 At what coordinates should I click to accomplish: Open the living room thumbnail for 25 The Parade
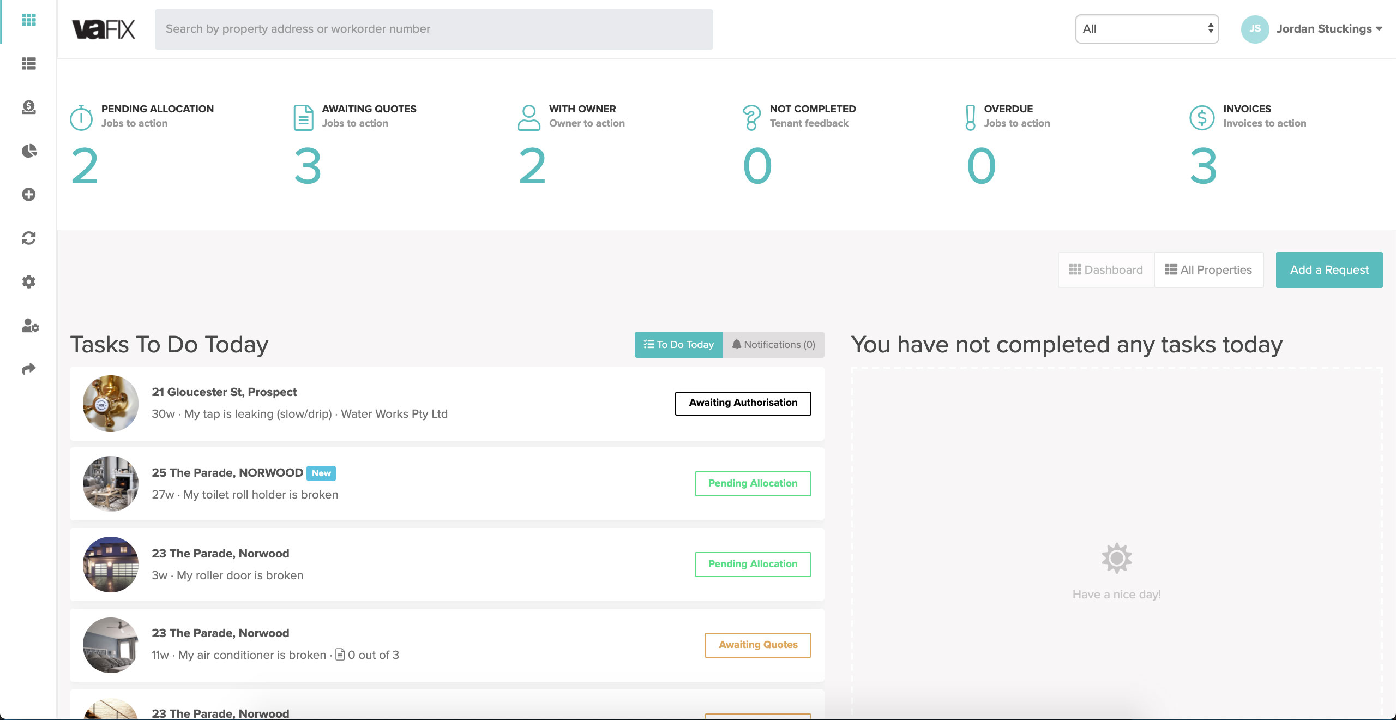click(111, 484)
